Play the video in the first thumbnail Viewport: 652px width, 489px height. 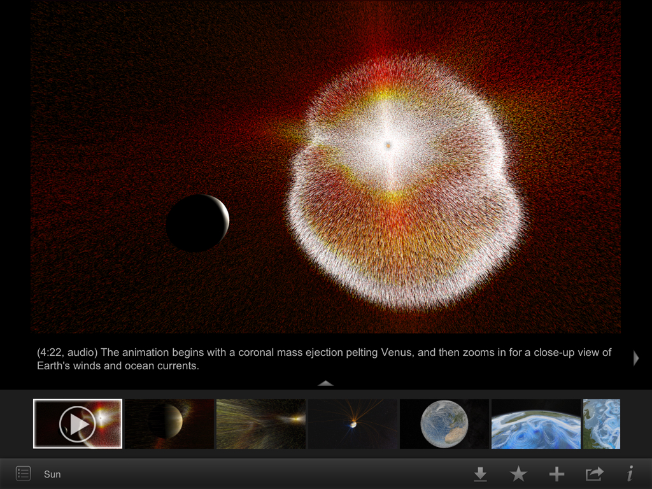pyautogui.click(x=78, y=423)
